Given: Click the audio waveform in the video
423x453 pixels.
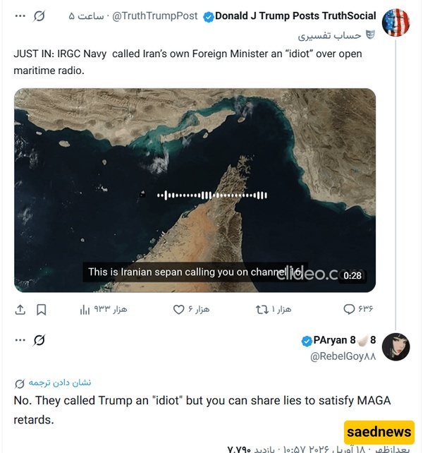Looking at the screenshot, I should pyautogui.click(x=211, y=195).
